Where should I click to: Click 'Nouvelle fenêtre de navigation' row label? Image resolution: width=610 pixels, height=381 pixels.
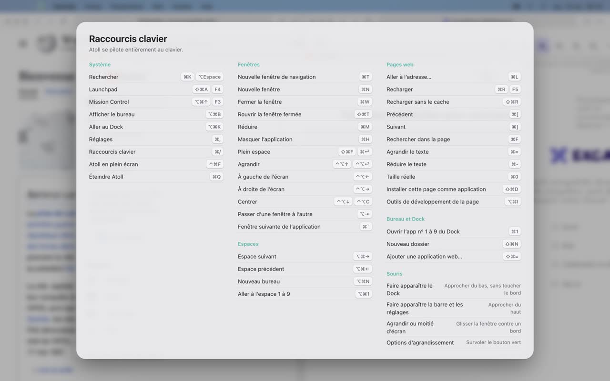click(276, 77)
